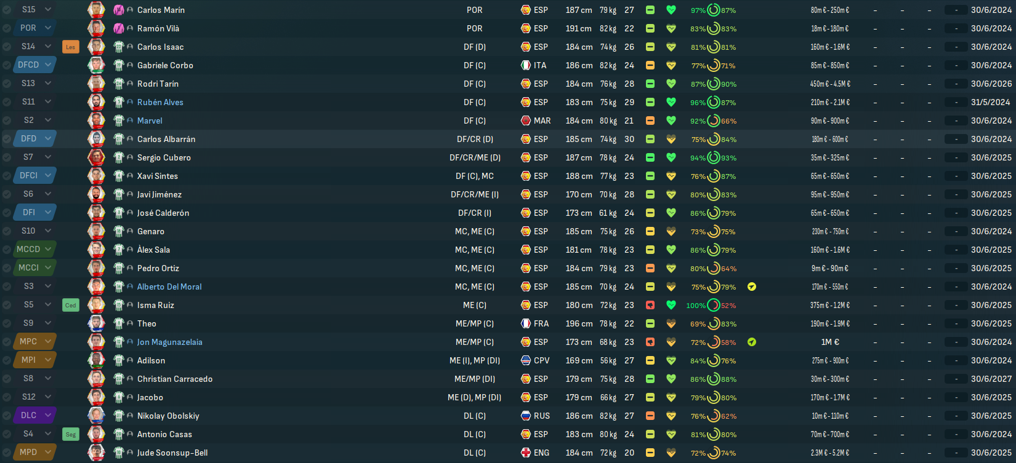
Task: Open Jon Magunazelaia's player profile link
Action: pos(169,342)
